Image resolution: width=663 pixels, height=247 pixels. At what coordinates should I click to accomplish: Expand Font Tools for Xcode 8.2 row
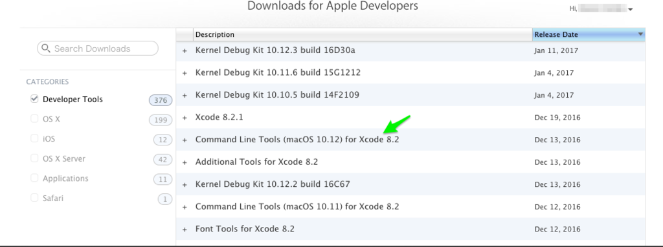pyautogui.click(x=185, y=230)
